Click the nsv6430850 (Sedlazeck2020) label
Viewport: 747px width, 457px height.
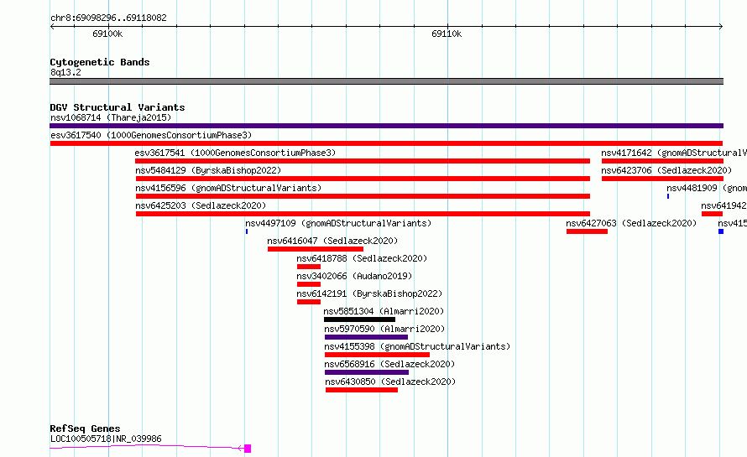point(390,382)
